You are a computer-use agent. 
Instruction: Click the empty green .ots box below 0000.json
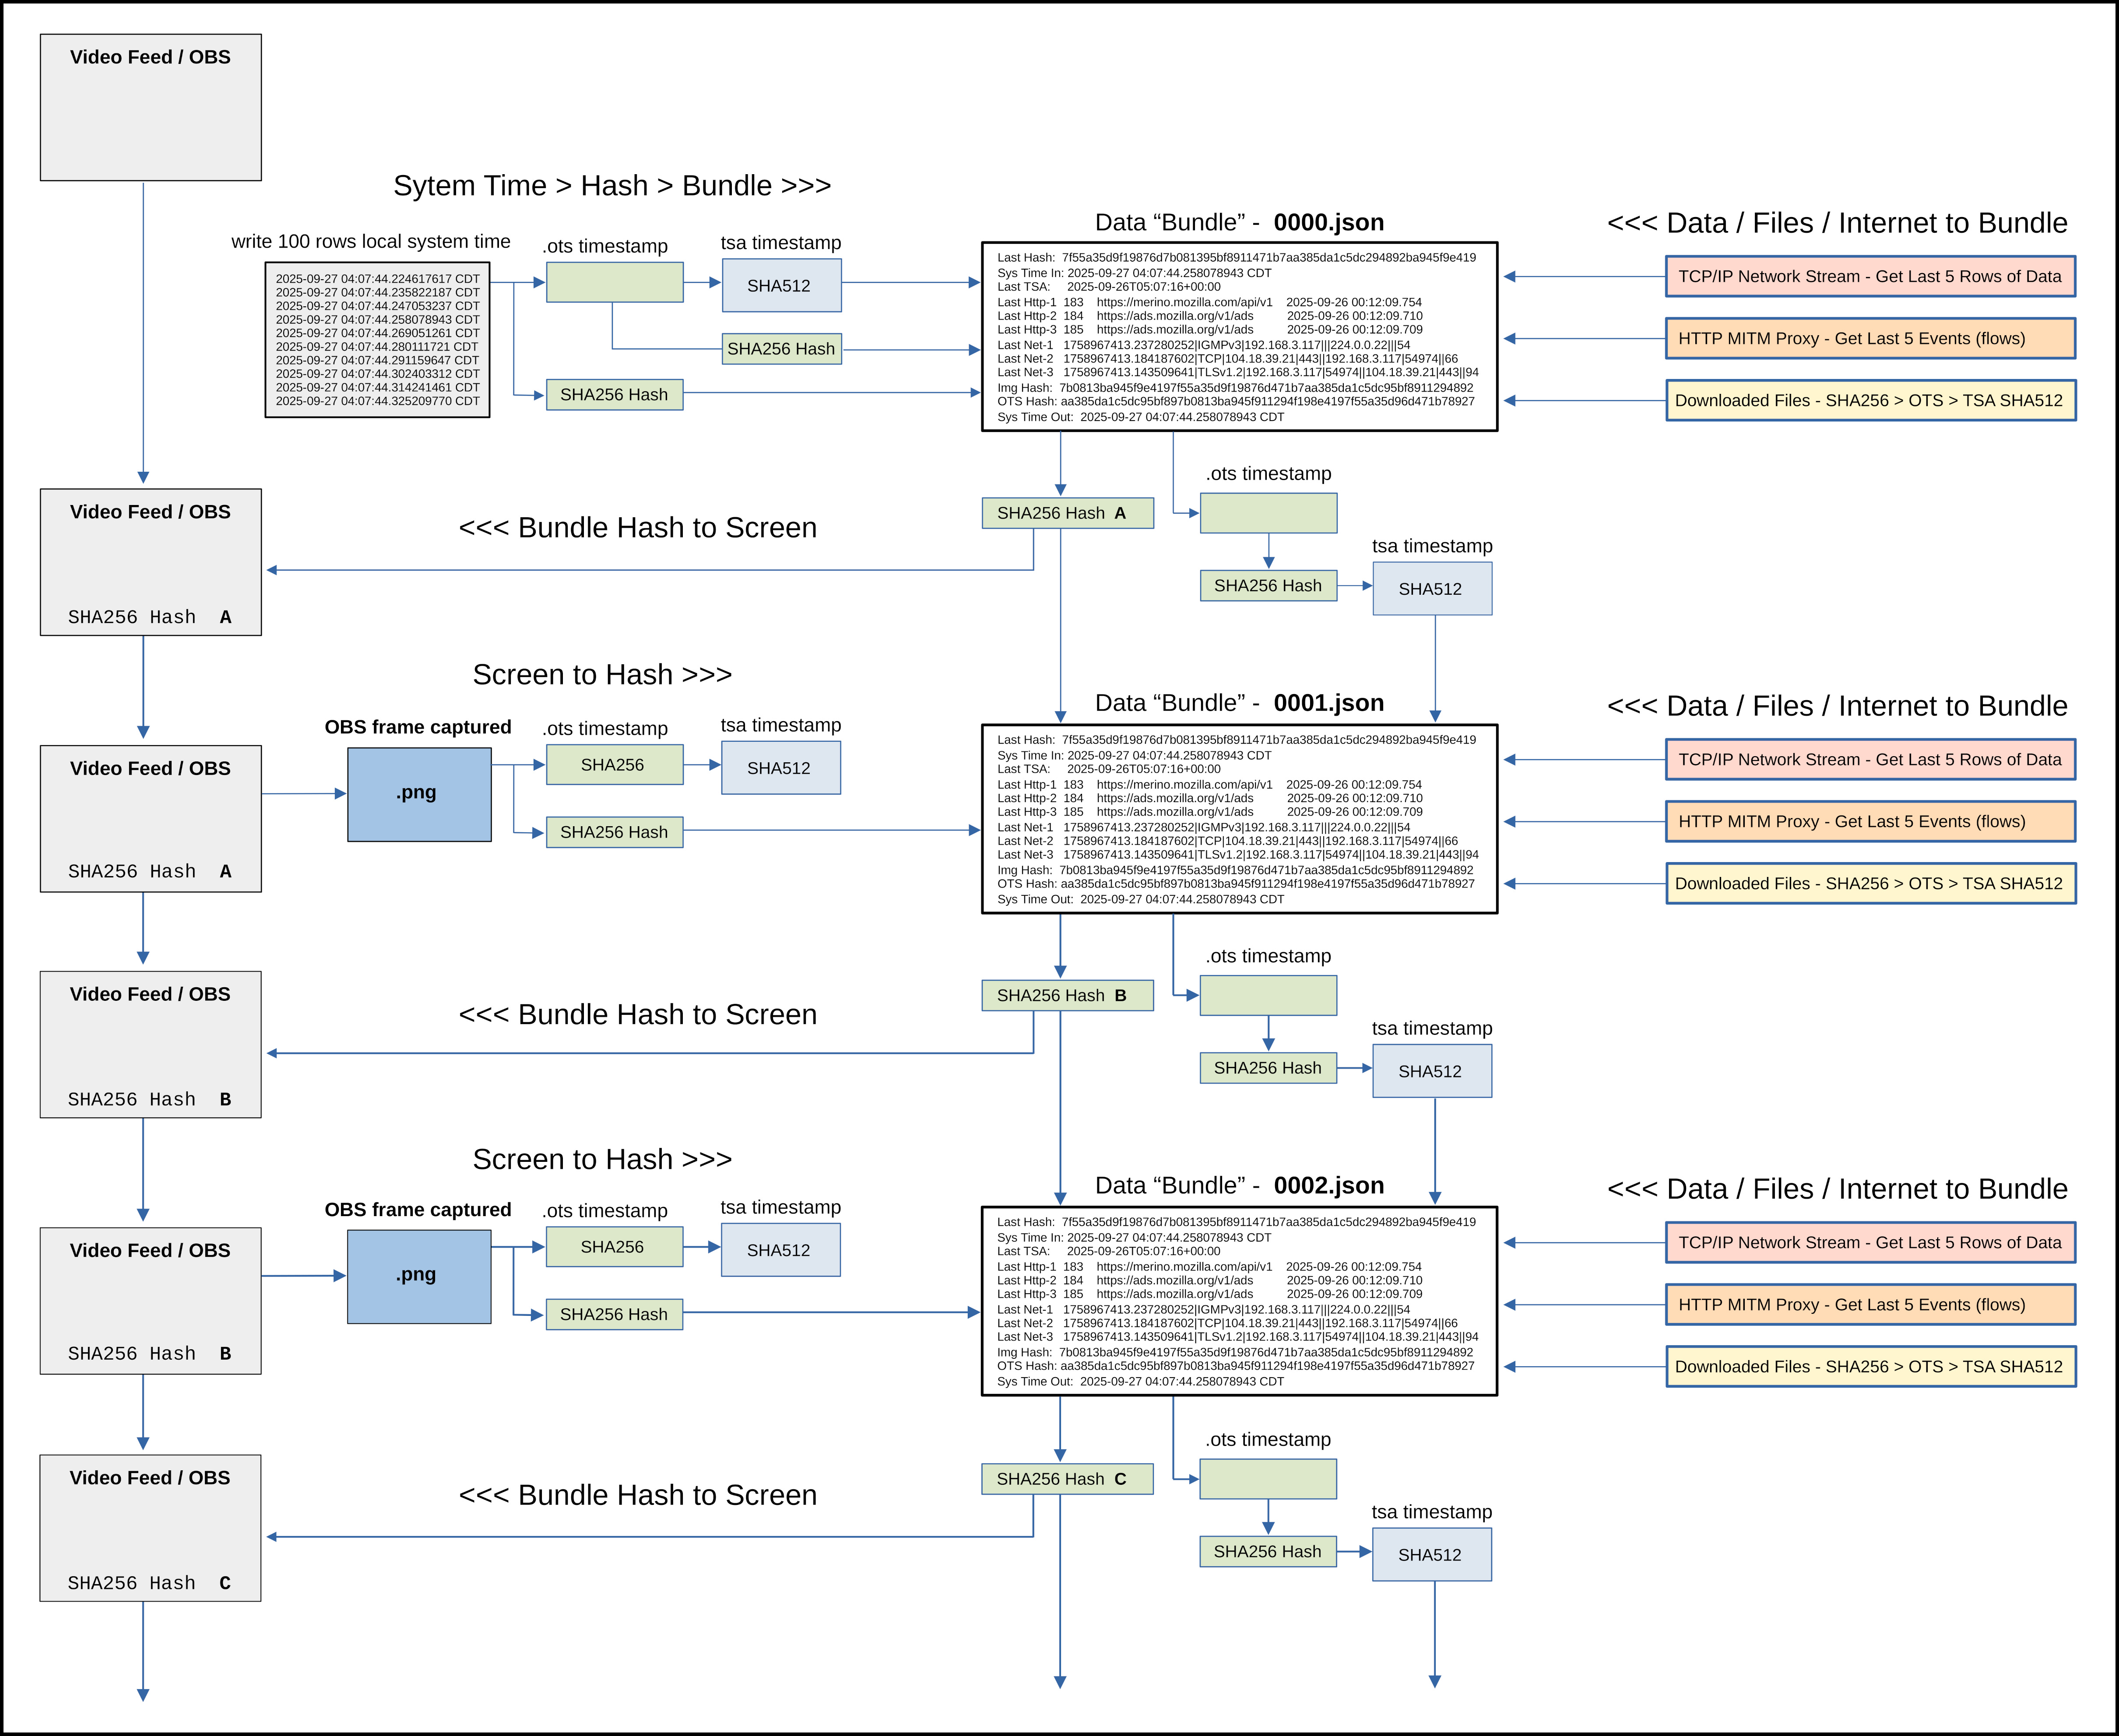click(1267, 513)
